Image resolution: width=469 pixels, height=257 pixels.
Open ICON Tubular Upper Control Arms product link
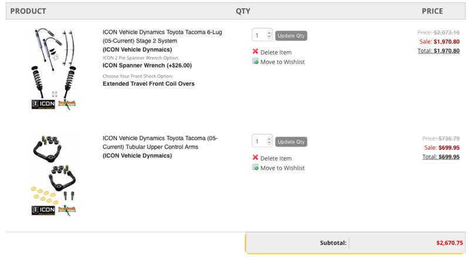(160, 143)
